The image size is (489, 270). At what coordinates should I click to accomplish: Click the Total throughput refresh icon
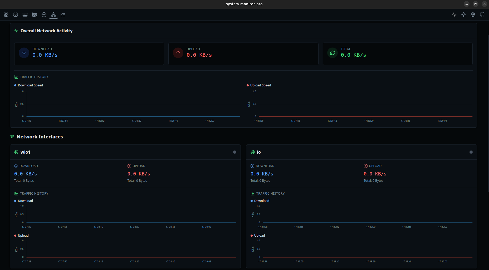point(332,53)
